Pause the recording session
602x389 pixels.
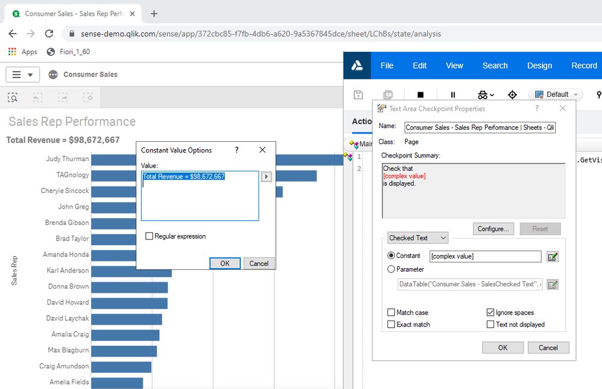(x=453, y=94)
